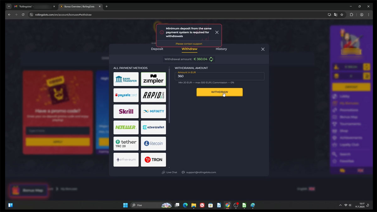Open the Windows Start menu
Viewport: 377px width, 212px height.
(x=125, y=205)
